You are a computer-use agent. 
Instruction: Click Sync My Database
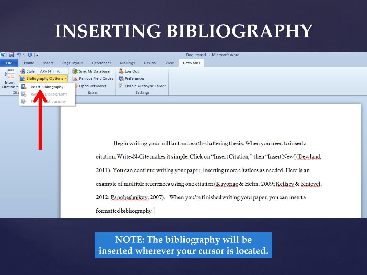pos(91,71)
